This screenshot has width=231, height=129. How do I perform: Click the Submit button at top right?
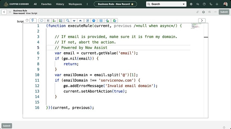coord(223,12)
